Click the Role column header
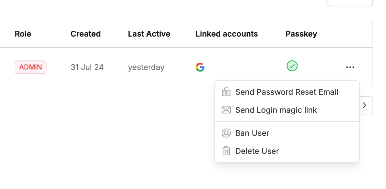This screenshot has height=189, width=386. 23,34
